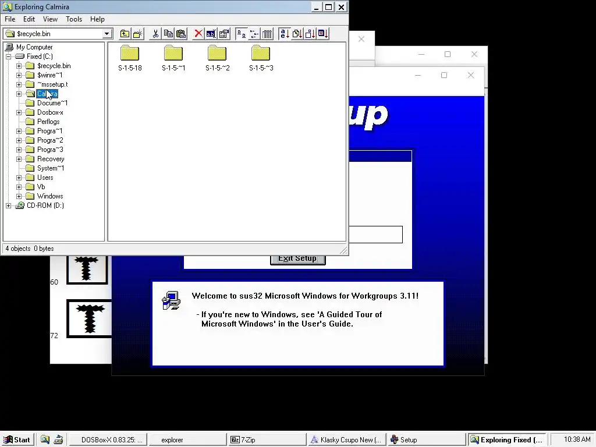Switch to the 7-Zip taskbar button
The image size is (596, 447).
[x=267, y=440]
